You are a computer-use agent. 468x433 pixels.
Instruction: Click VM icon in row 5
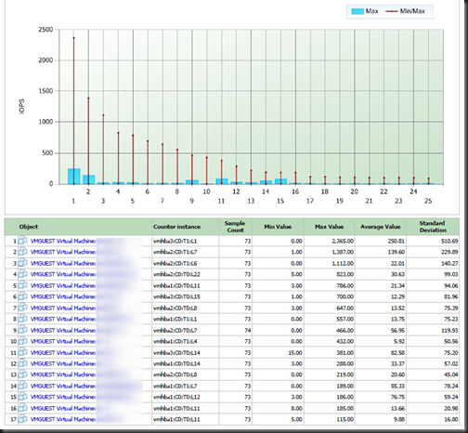(23, 285)
